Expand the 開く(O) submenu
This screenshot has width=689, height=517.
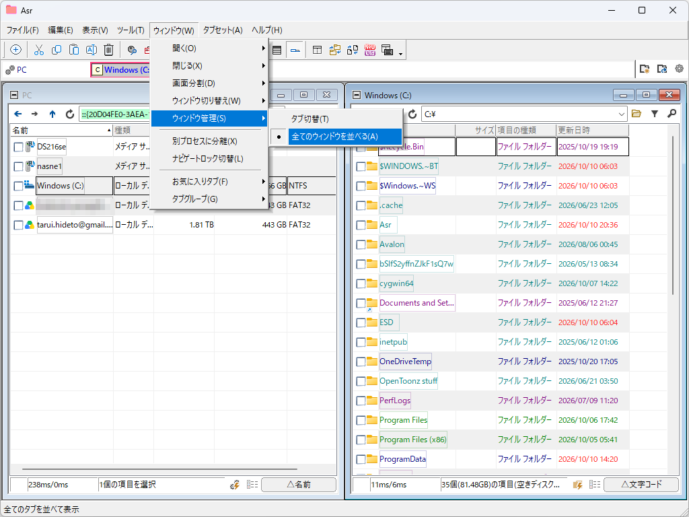[x=209, y=48]
